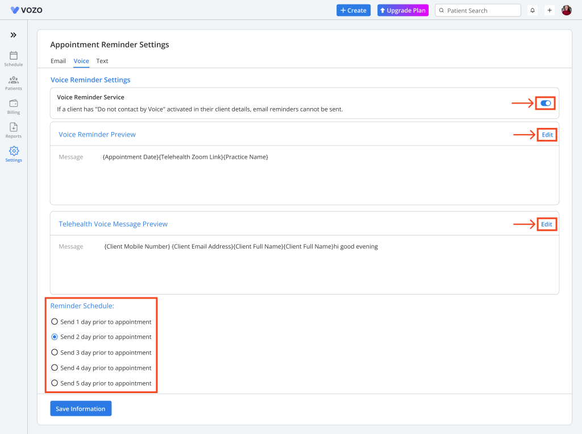Click the Save Information button
582x434 pixels.
pyautogui.click(x=81, y=409)
